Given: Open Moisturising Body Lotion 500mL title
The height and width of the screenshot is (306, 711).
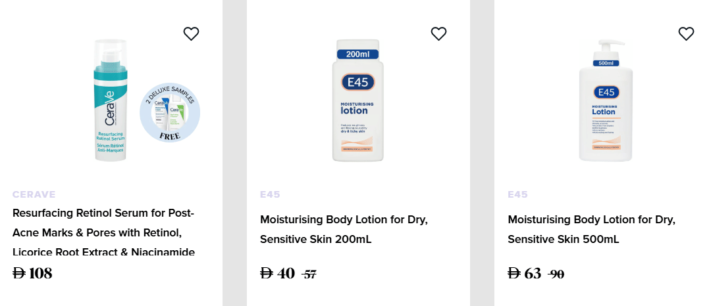Looking at the screenshot, I should [x=591, y=220].
